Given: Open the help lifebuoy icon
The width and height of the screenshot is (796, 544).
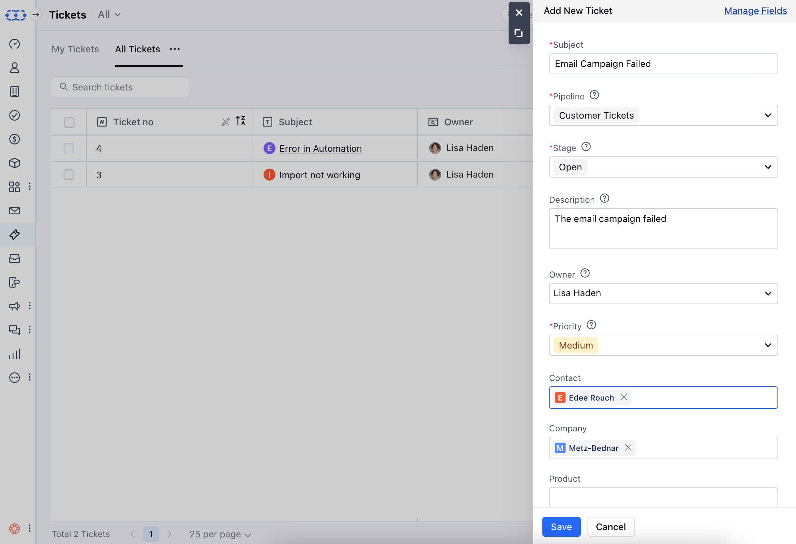Looking at the screenshot, I should pos(14,528).
